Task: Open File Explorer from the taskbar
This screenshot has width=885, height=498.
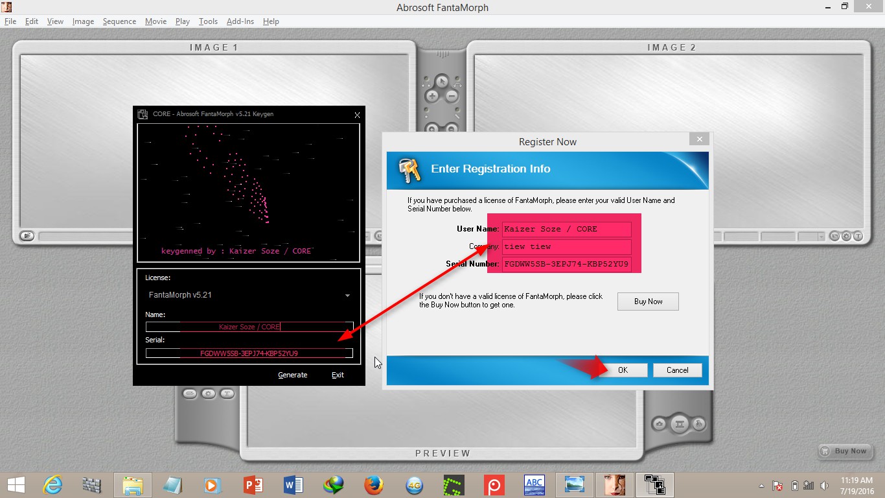Action: tap(133, 484)
